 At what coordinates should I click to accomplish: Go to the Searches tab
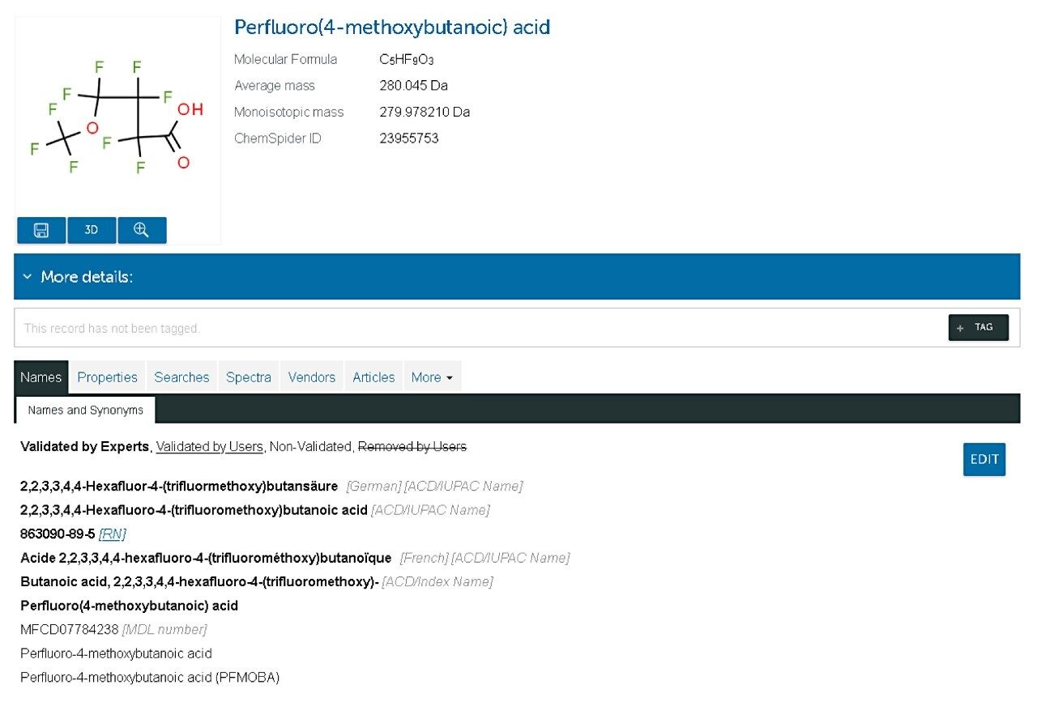(181, 376)
